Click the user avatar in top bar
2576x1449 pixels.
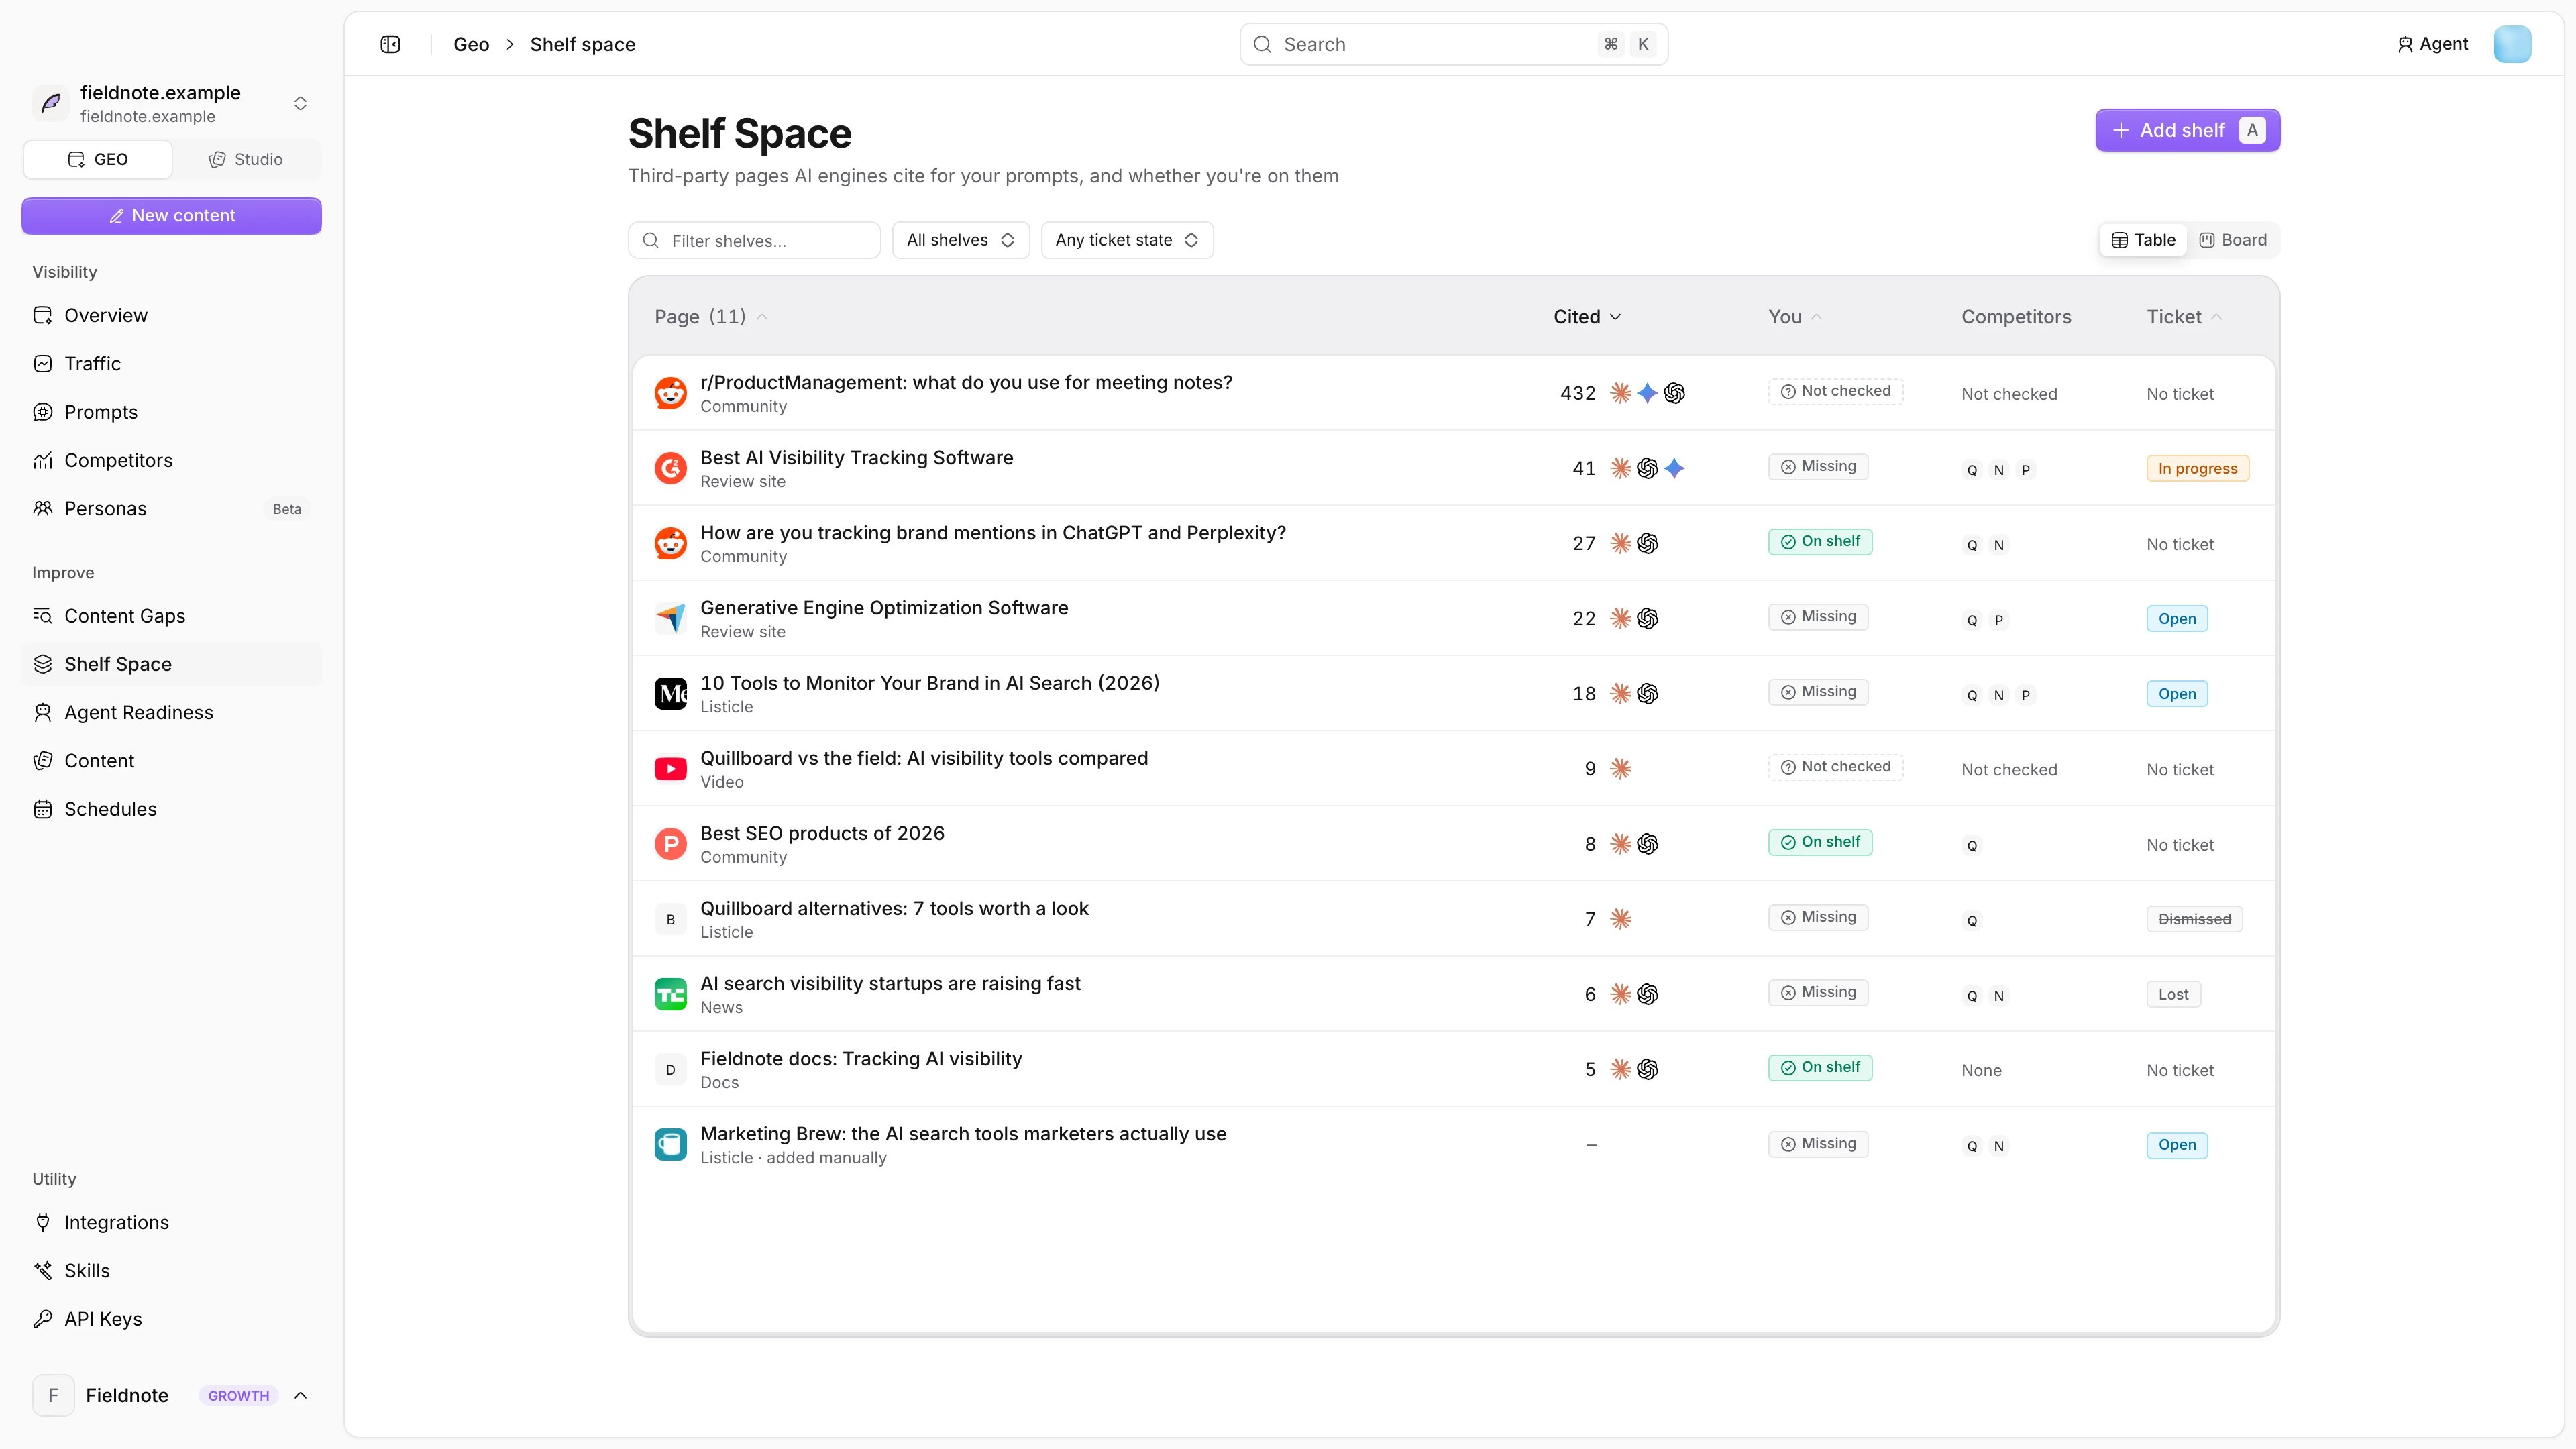2512,44
